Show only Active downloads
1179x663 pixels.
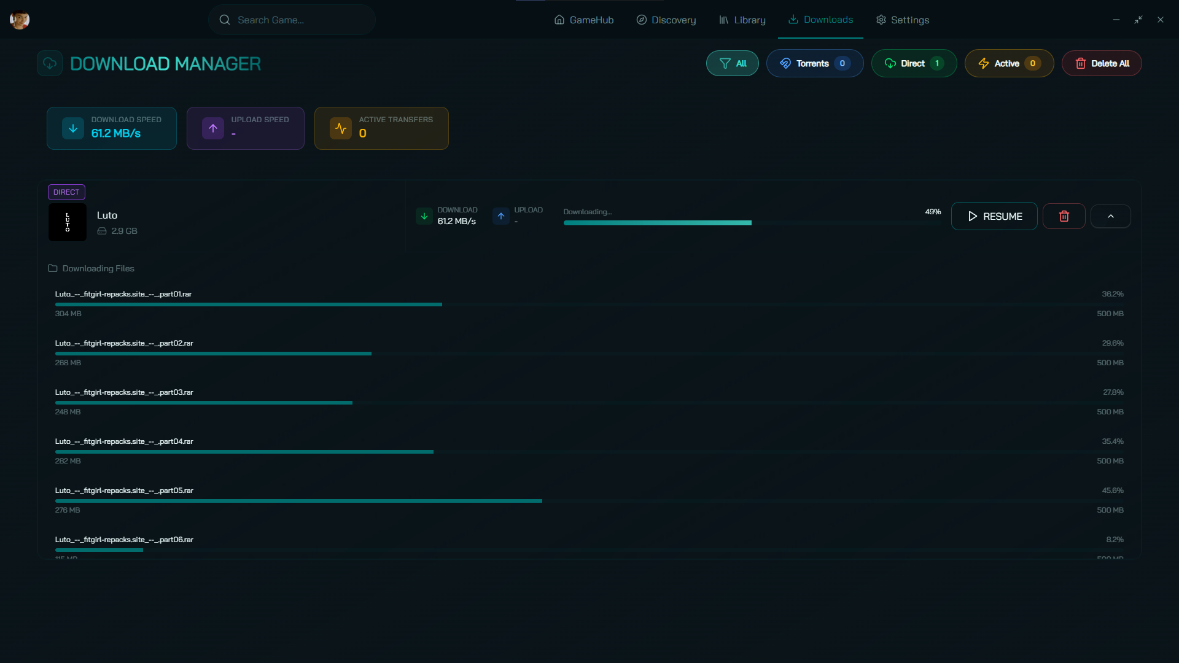(x=1009, y=63)
